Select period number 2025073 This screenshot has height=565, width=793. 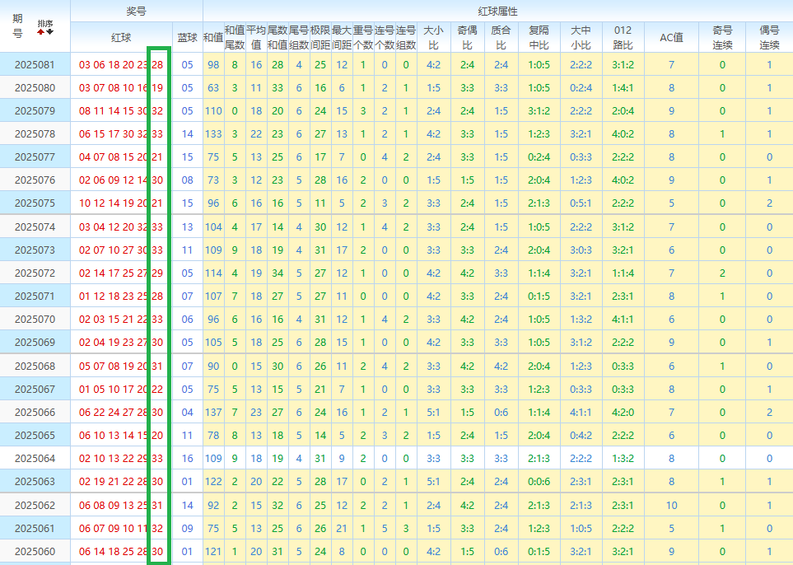click(x=35, y=250)
